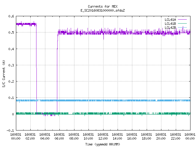Click the purple LCL41A legend line sample
Image resolution: width=196 pixels, height=147 pixels.
[x=182, y=20]
